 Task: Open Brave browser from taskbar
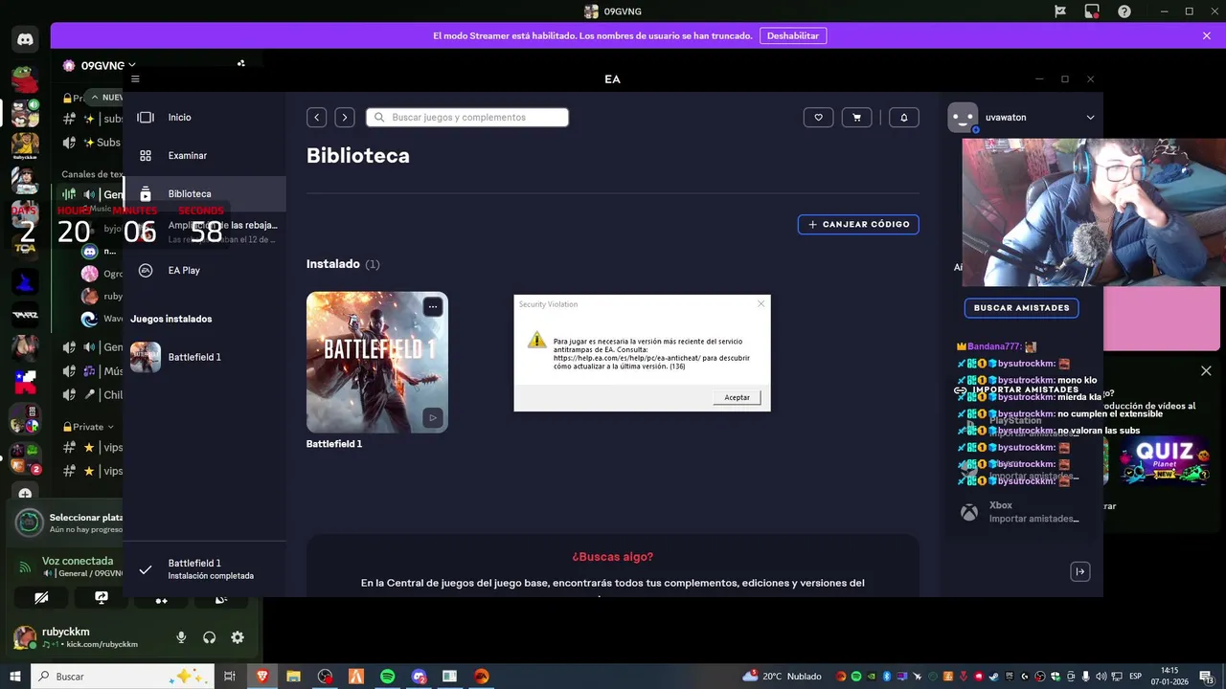(x=262, y=677)
